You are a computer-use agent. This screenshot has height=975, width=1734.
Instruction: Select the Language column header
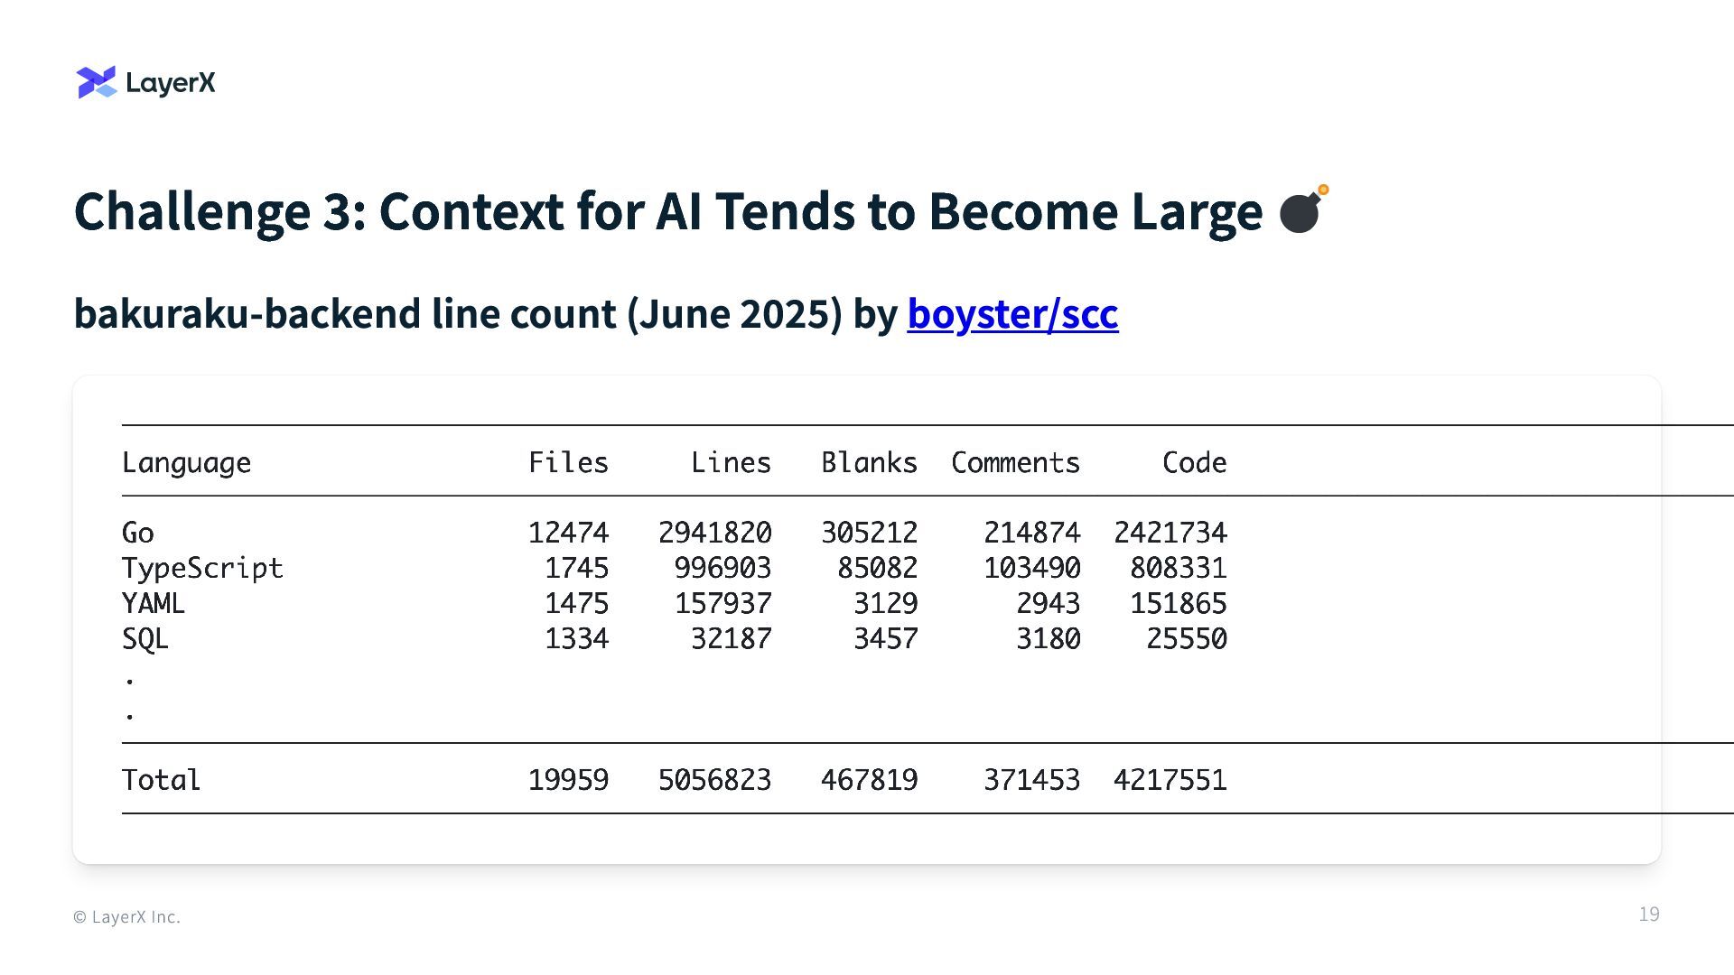(186, 462)
